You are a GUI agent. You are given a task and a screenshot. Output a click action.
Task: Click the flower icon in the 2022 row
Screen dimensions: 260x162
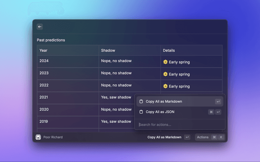click(x=165, y=86)
